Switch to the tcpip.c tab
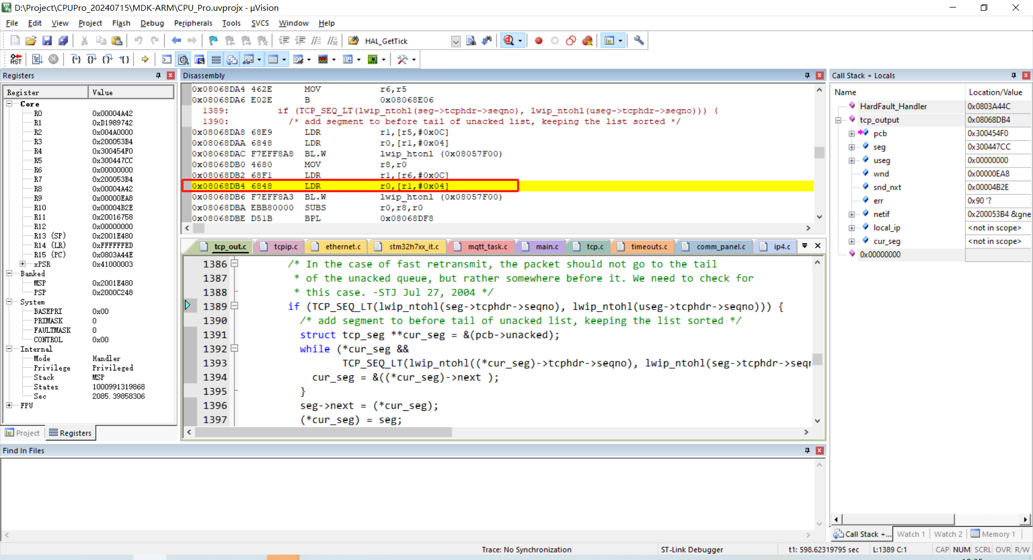This screenshot has width=1033, height=560. click(280, 247)
